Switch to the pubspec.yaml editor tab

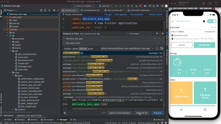[x=70, y=10]
